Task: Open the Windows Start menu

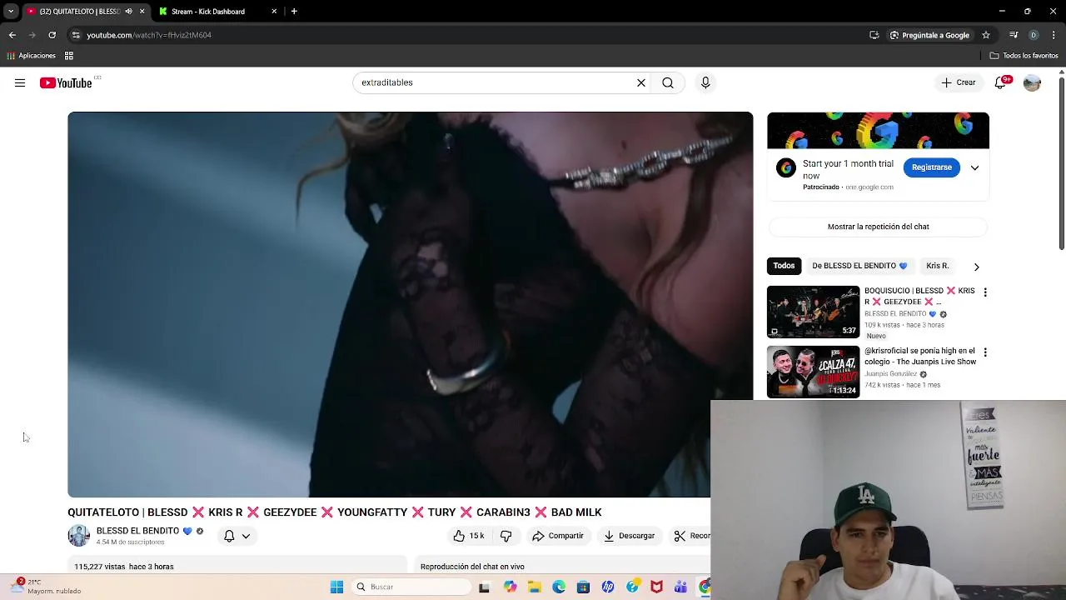Action: pyautogui.click(x=336, y=587)
